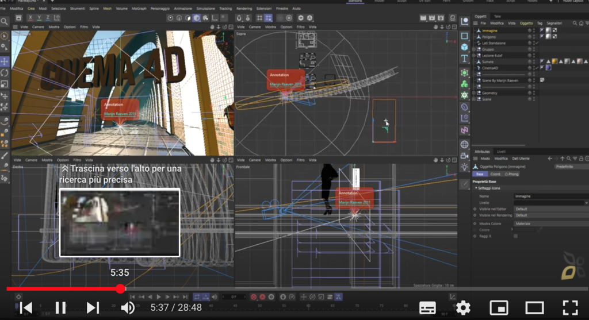Viewport: 589px width, 320px height.
Task: Toggle the Raggi X checkbox
Action: click(x=515, y=236)
